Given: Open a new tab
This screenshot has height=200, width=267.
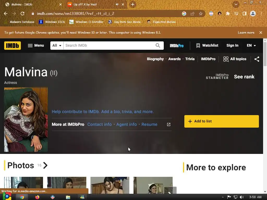Looking at the screenshot, I should pyautogui.click(x=133, y=4).
